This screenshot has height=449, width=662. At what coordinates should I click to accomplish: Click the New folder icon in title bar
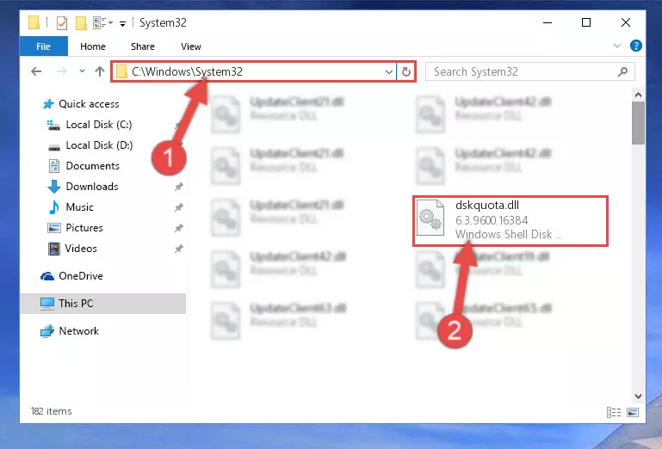click(81, 22)
